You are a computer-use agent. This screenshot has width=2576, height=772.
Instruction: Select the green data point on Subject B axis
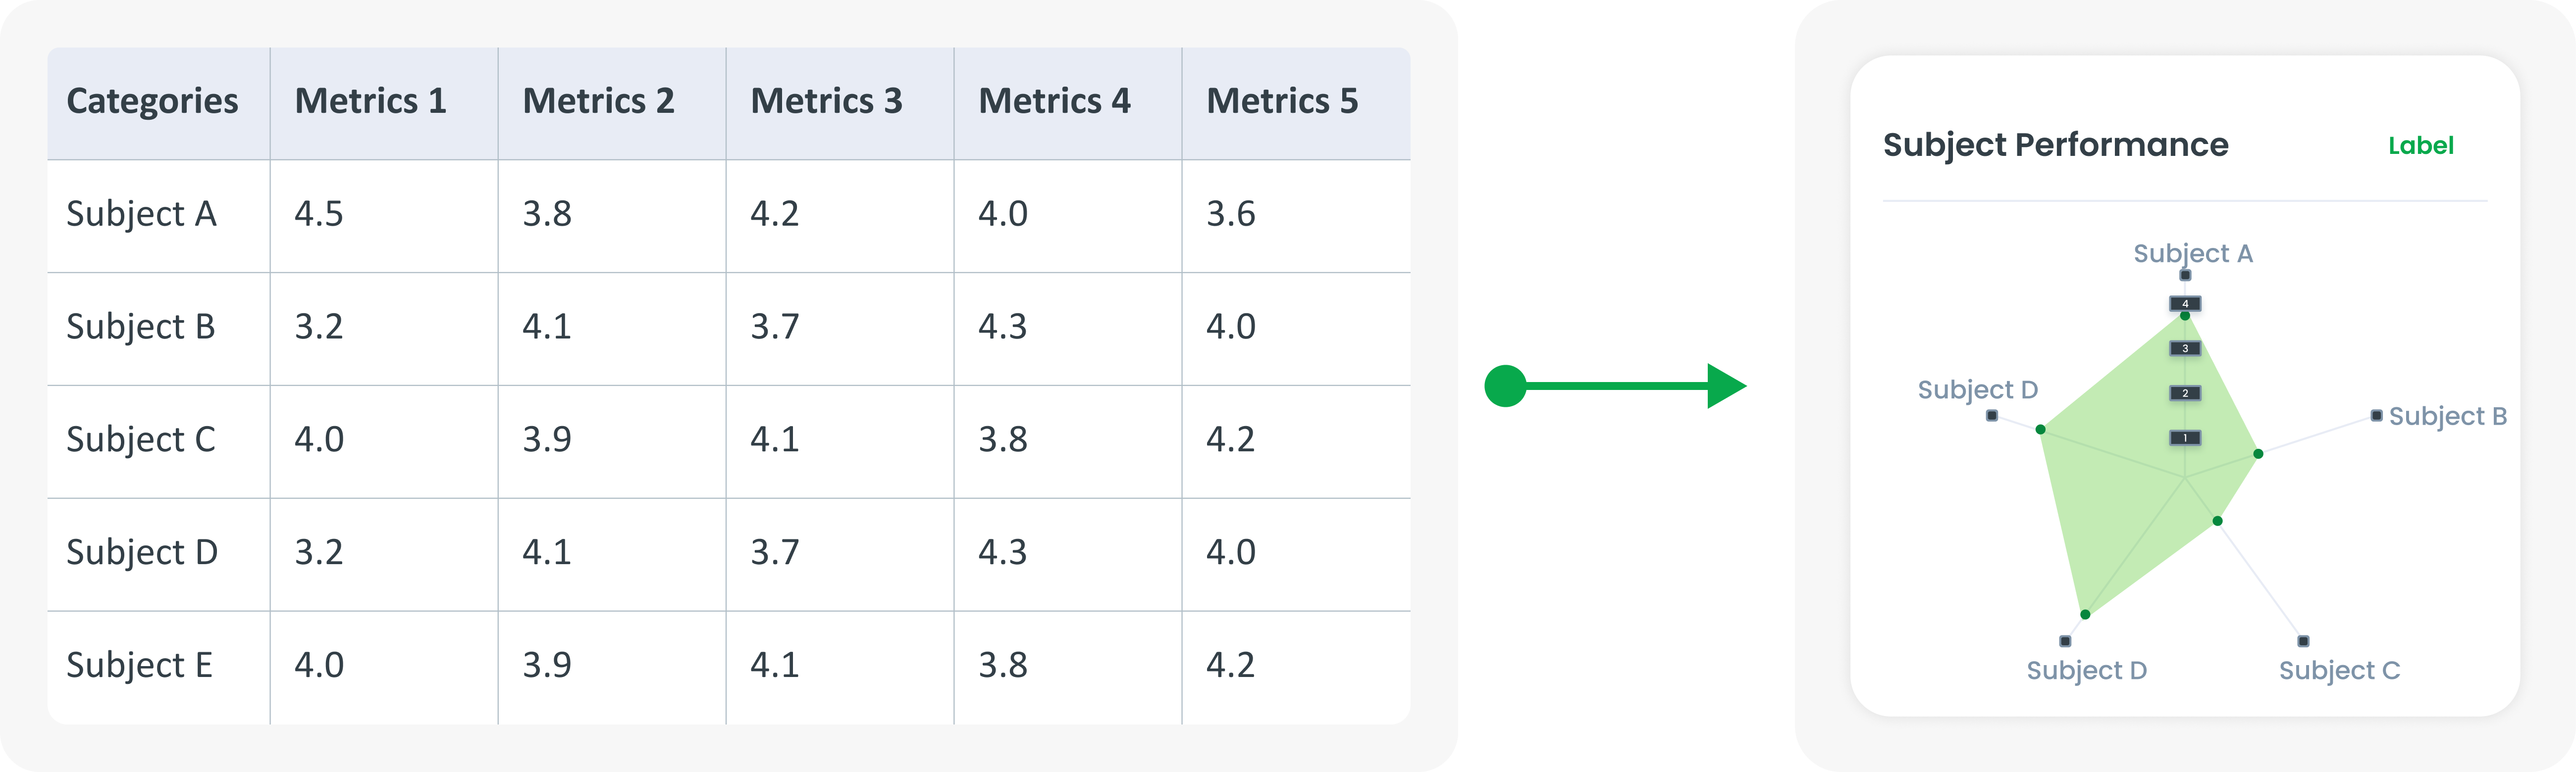tap(2258, 454)
